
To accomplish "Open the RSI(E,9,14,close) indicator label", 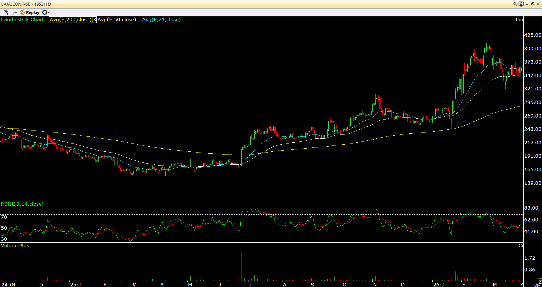I will (x=22, y=204).
